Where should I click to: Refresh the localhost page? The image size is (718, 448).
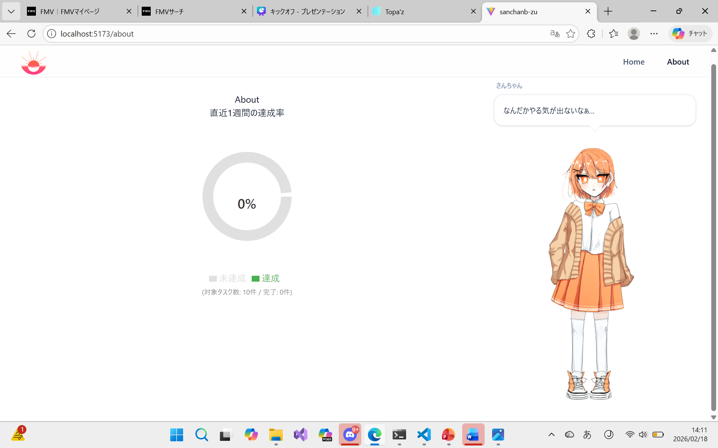pyautogui.click(x=31, y=34)
